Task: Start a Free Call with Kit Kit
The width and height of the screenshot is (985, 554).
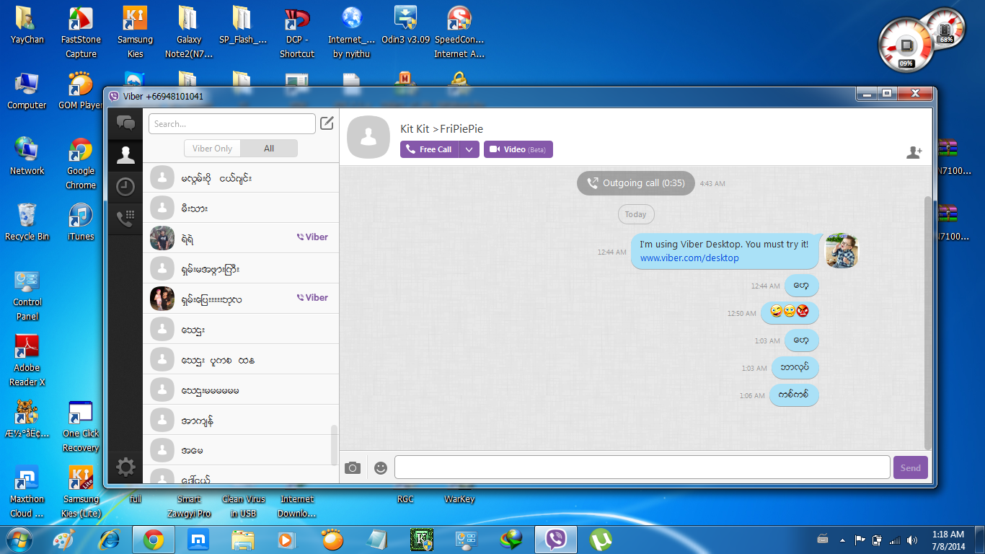Action: point(429,149)
